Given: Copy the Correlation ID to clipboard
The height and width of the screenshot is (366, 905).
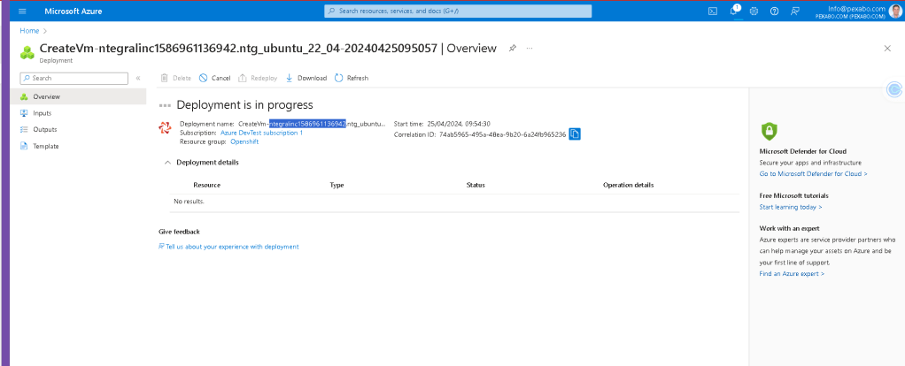Looking at the screenshot, I should click(x=575, y=133).
